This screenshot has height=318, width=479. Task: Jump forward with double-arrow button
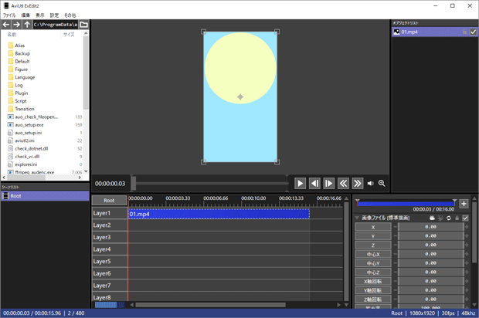358,184
